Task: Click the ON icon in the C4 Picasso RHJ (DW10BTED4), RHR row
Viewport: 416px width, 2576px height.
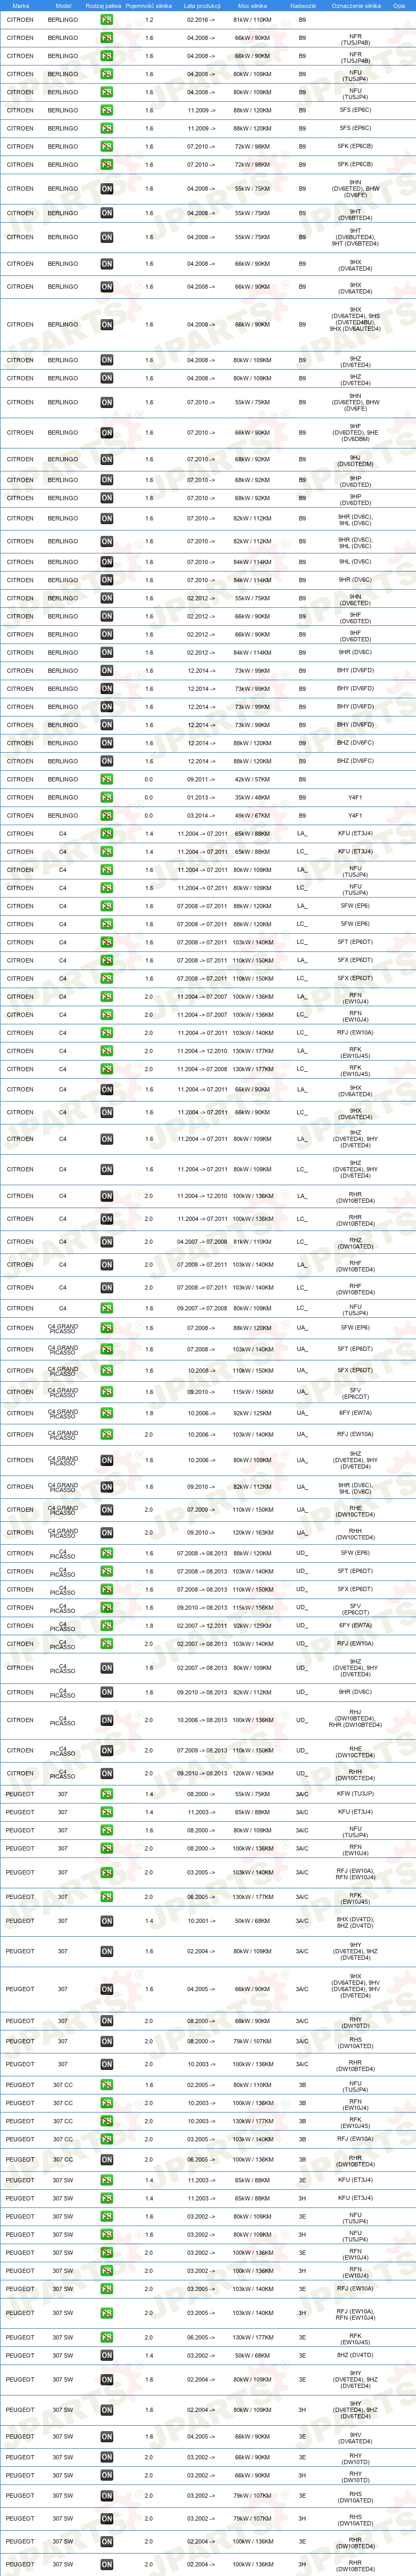Action: (107, 1720)
